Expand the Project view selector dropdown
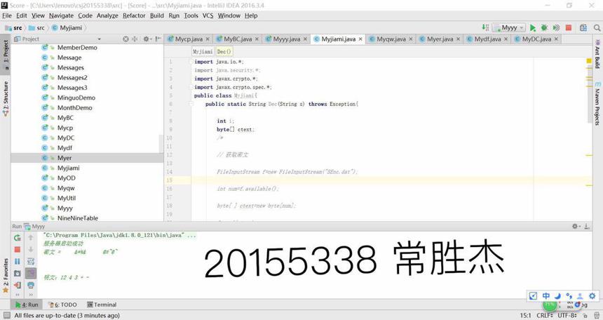The width and height of the screenshot is (603, 320). pyautogui.click(x=100, y=39)
